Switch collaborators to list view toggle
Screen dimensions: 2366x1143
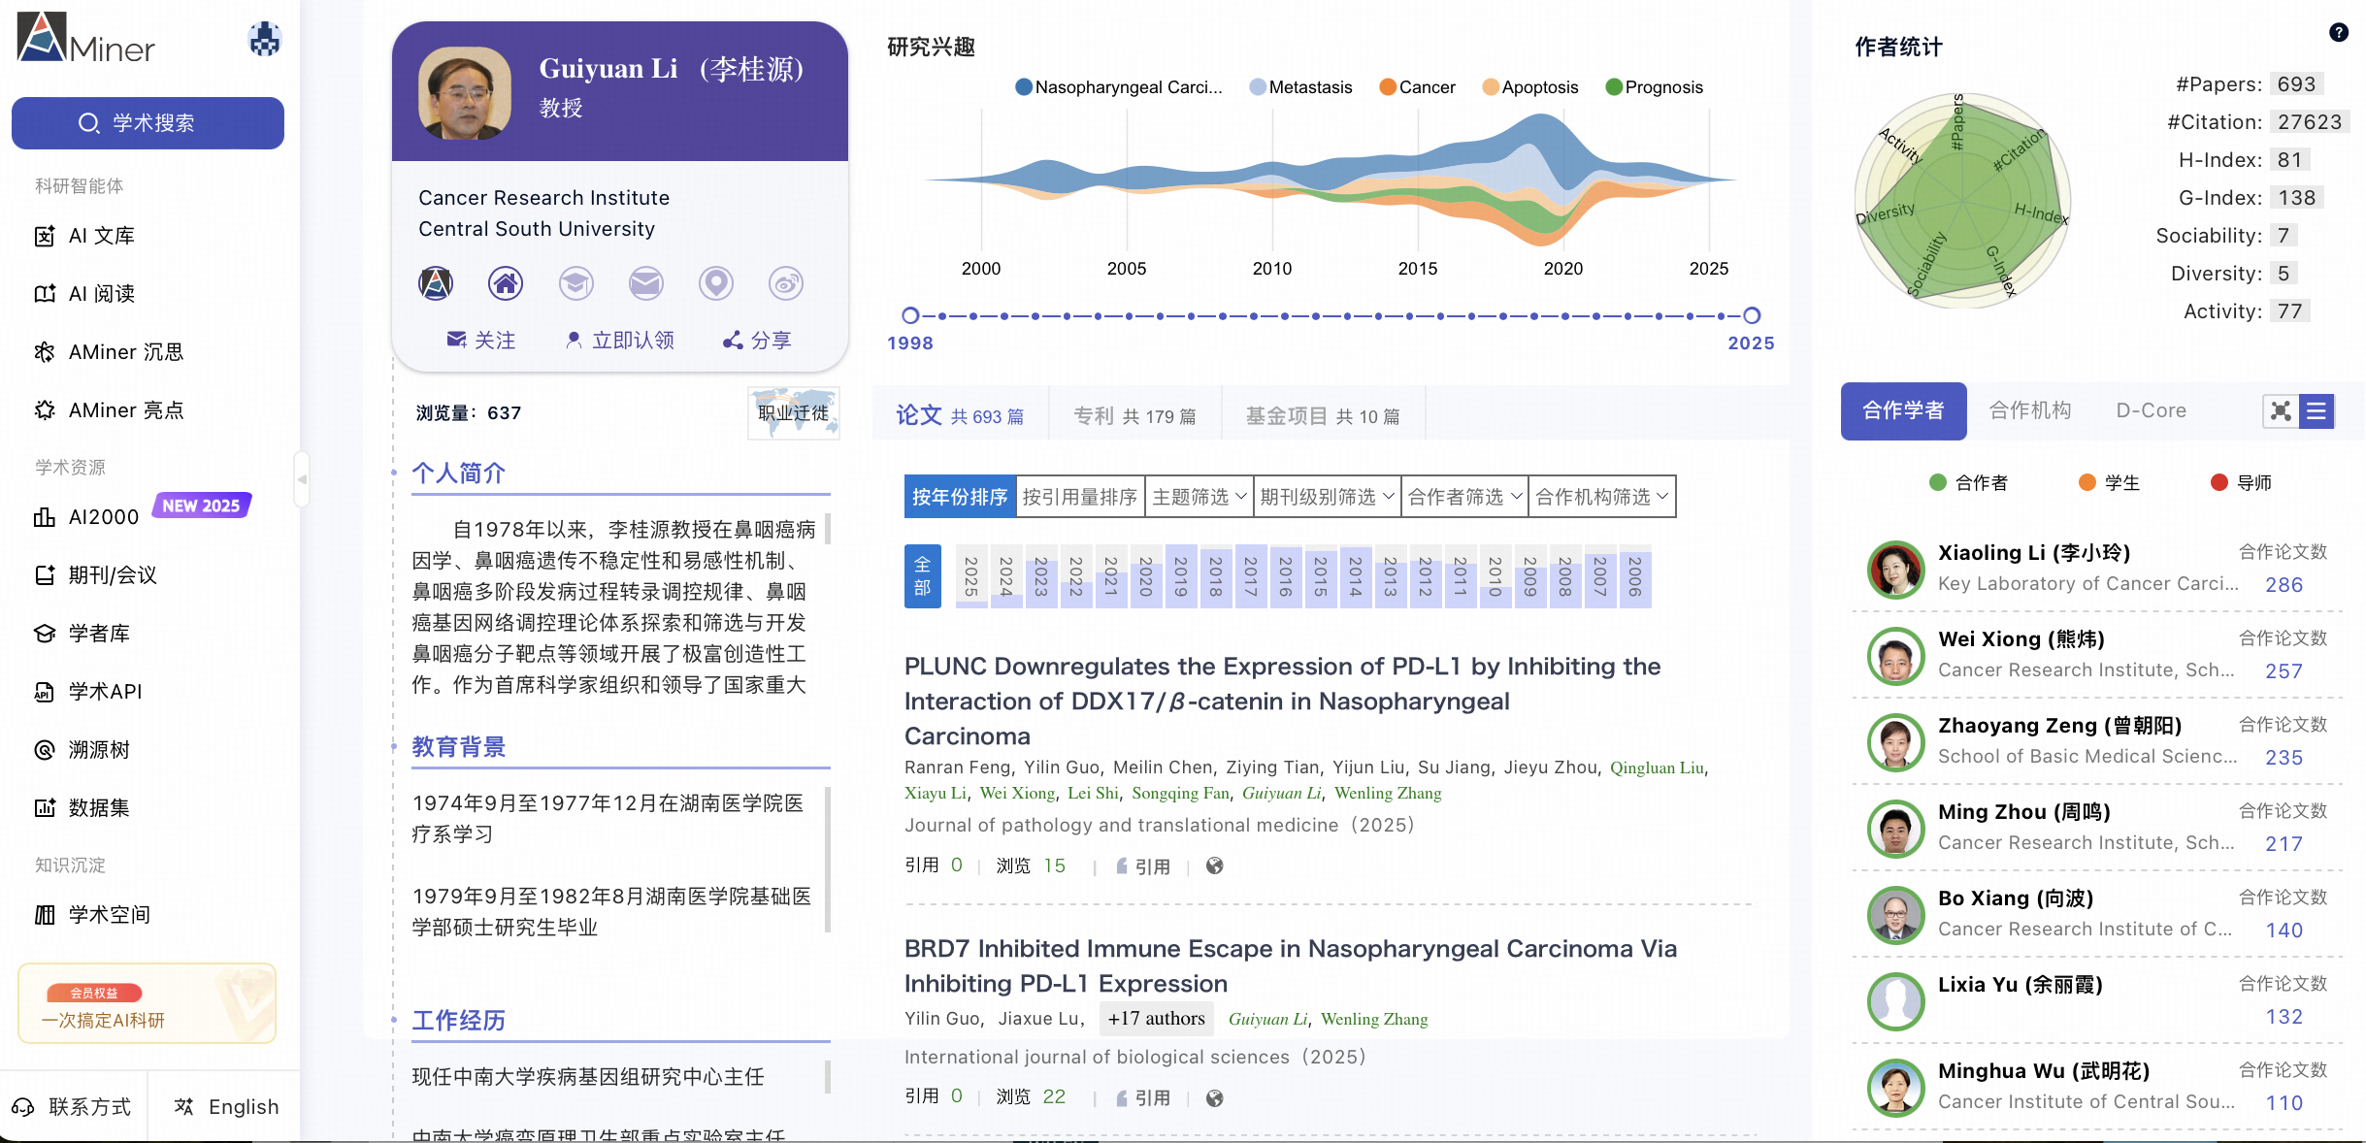coord(2317,411)
